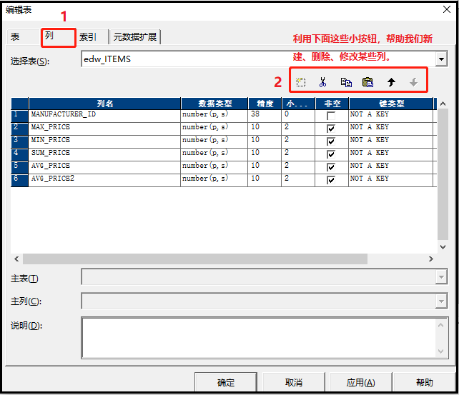The width and height of the screenshot is (459, 395).
Task: Click the data type cell of MANUFACTURER_ID
Action: click(x=214, y=116)
